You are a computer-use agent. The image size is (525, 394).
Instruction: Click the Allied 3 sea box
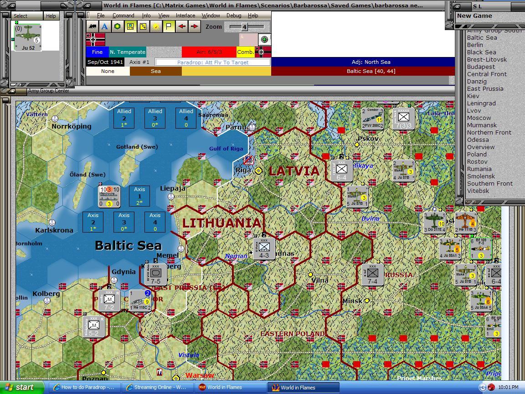tap(154, 118)
